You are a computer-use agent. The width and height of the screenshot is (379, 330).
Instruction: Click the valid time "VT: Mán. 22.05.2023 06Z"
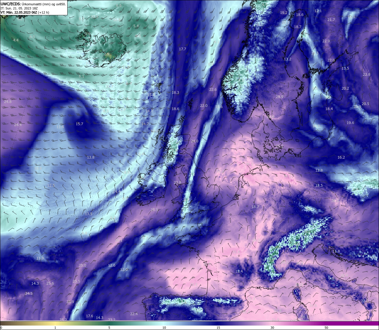pyautogui.click(x=19, y=12)
